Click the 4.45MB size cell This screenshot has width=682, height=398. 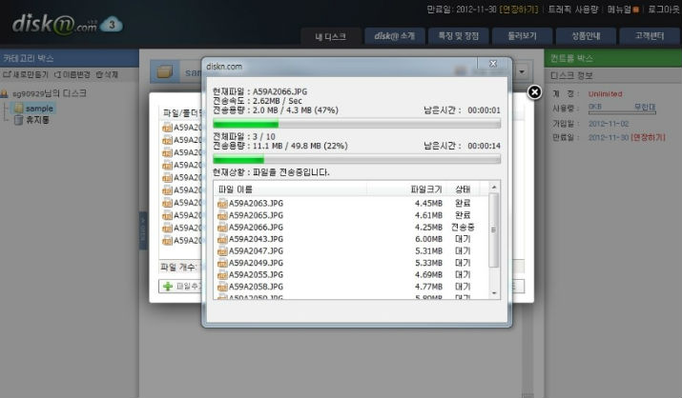(428, 203)
